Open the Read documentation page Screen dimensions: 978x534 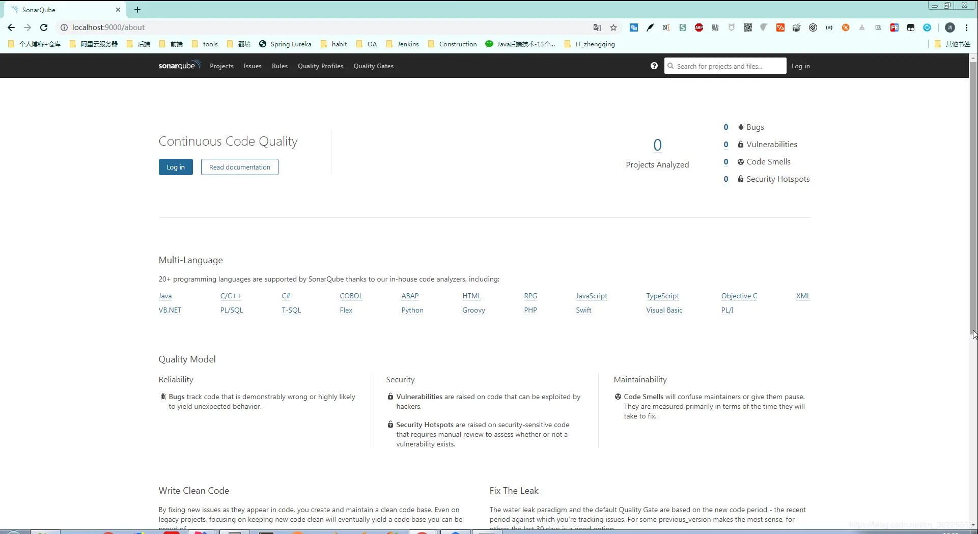tap(239, 167)
